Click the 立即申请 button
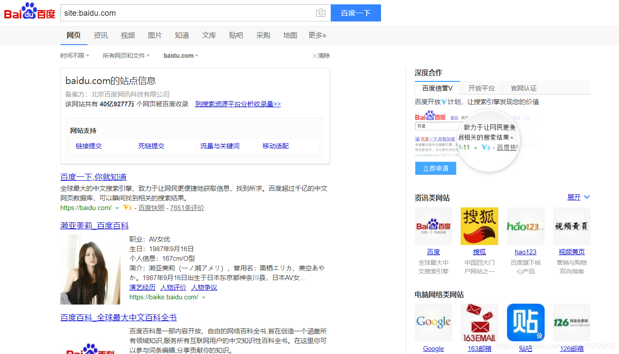Viewport: 619px width, 354px height. 436,168
